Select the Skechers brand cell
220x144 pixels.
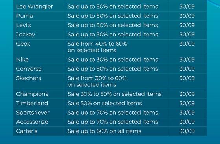39,81
